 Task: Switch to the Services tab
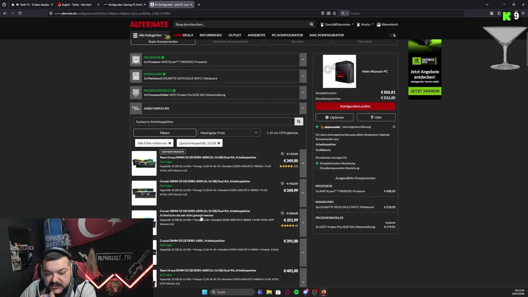(297, 42)
